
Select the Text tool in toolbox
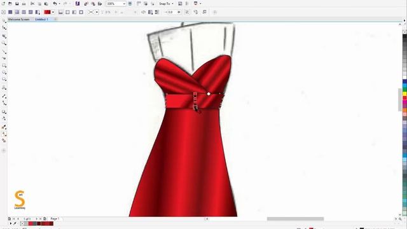(4, 88)
